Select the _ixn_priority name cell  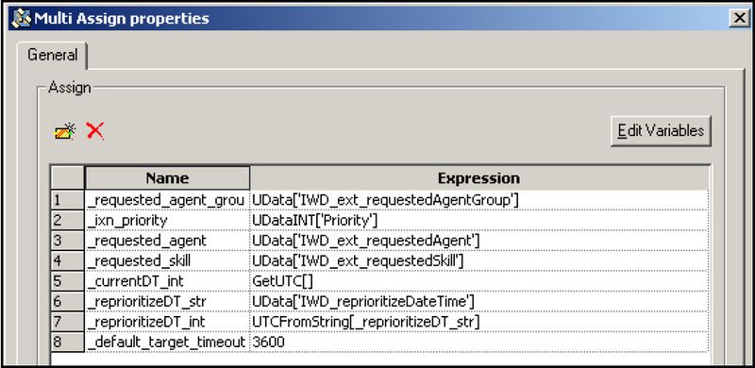[x=167, y=220]
